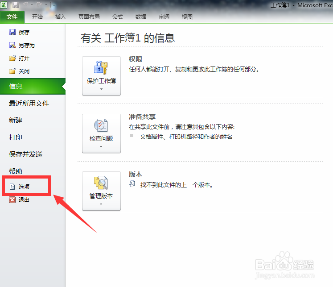Click the Redo arrow in the quick access toolbar
The image size is (333, 287).
click(40, 4)
